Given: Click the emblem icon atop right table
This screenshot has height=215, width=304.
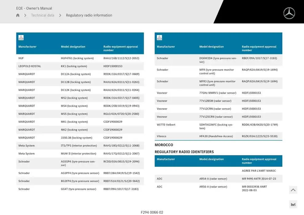Looking at the screenshot, I should 159,38.
